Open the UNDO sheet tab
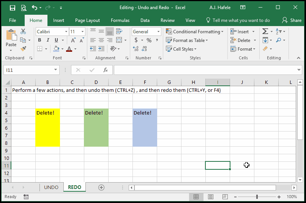The image size is (306, 203). 51,187
